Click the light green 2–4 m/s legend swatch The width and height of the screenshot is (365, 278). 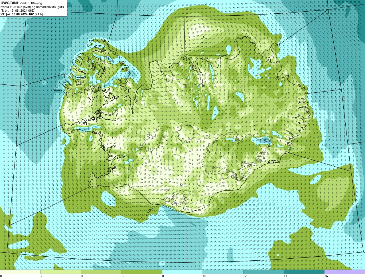61,272
